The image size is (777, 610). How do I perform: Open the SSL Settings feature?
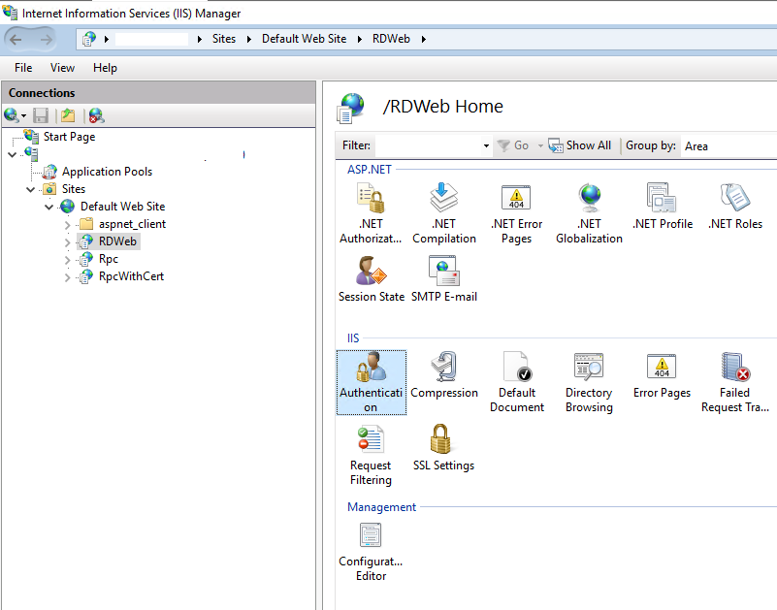pyautogui.click(x=443, y=448)
